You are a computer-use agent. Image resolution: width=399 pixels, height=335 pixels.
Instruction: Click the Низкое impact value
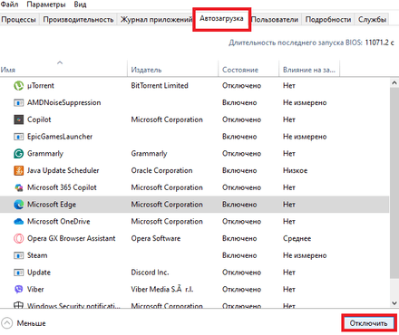click(295, 171)
